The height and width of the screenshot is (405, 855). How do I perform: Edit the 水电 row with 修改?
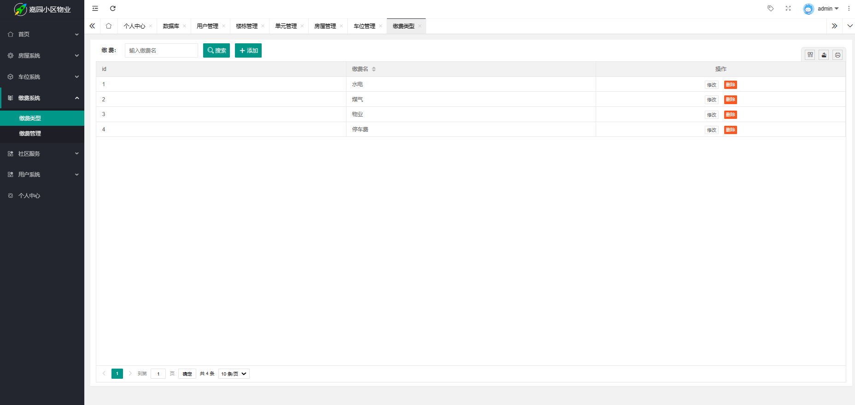pos(712,85)
